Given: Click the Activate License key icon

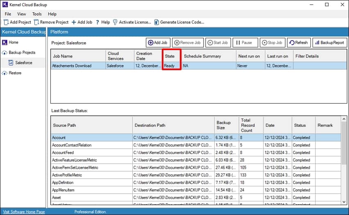Looking at the screenshot, I should click(115, 22).
